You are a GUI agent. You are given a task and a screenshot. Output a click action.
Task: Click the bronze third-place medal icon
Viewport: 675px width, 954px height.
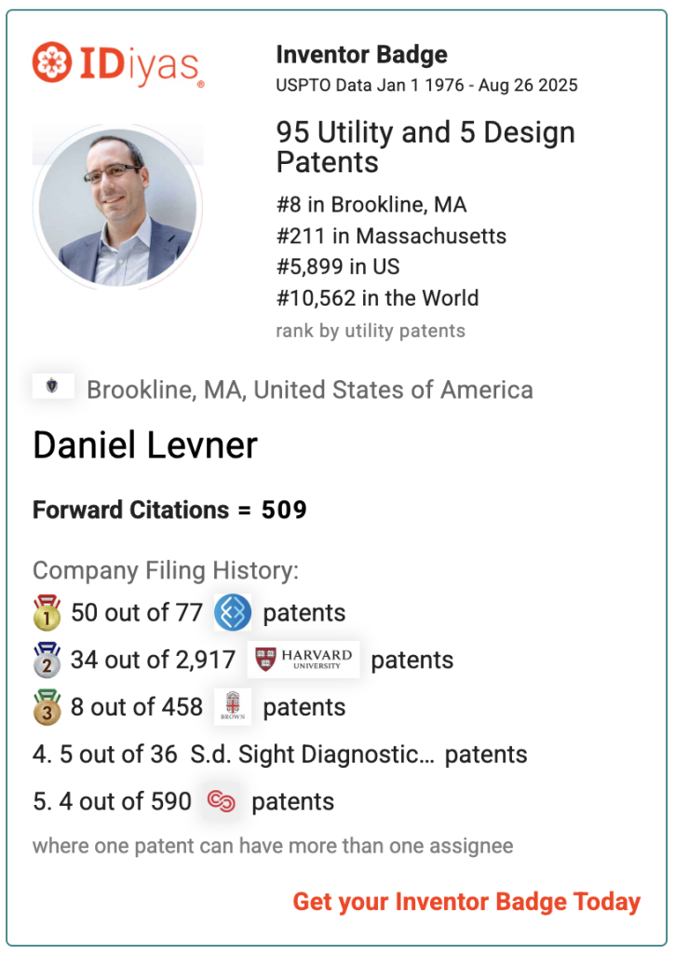coord(47,707)
